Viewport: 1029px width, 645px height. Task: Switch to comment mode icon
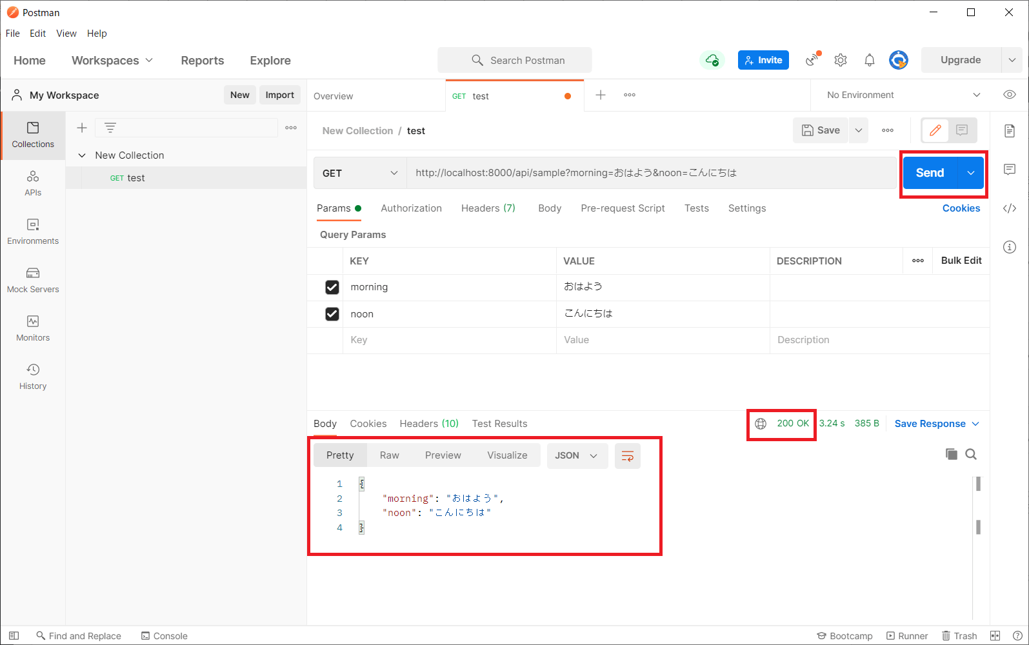(x=962, y=130)
